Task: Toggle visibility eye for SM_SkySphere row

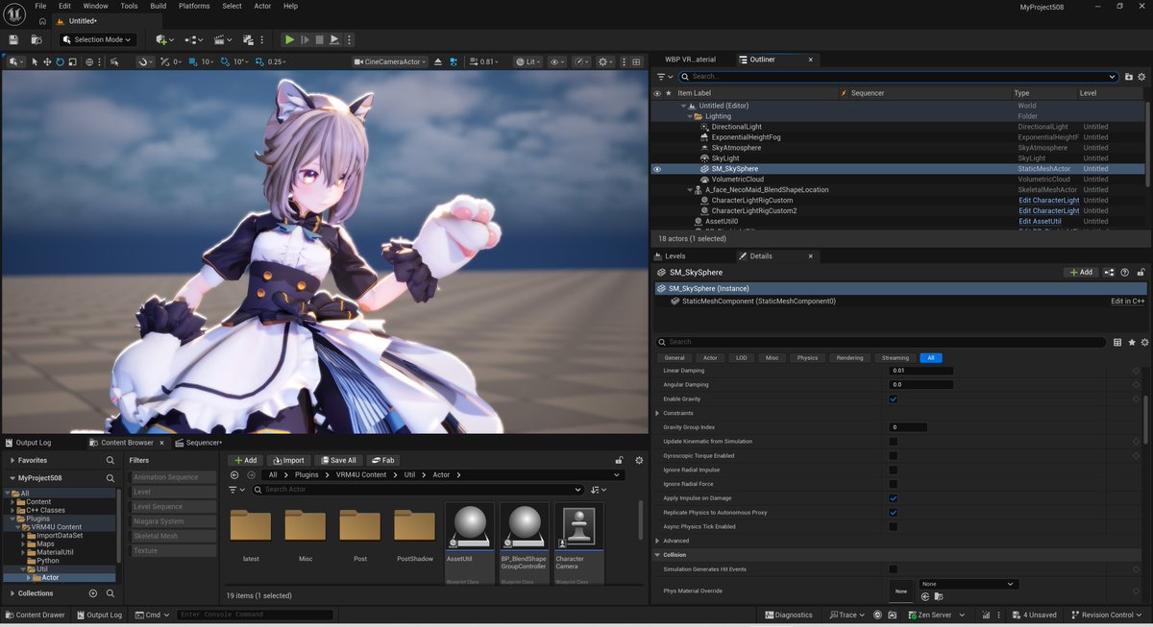Action: [x=657, y=169]
